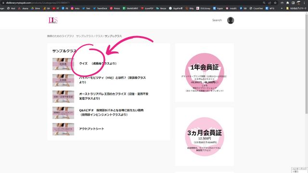This screenshot has height=173, width=308.
Task: Open the Twit Twitter bookmark
Action: click(x=86, y=9)
